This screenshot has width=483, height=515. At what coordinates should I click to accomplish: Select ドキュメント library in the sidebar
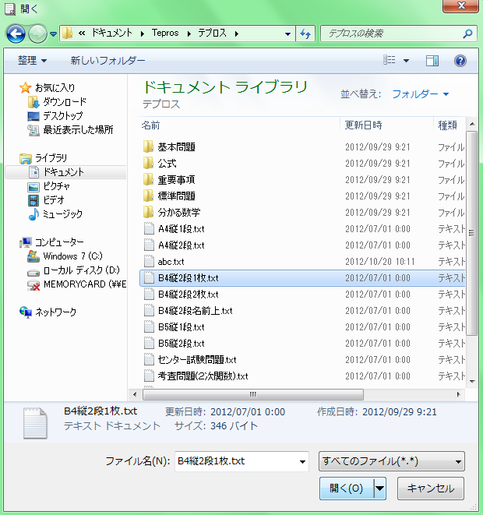(x=65, y=172)
